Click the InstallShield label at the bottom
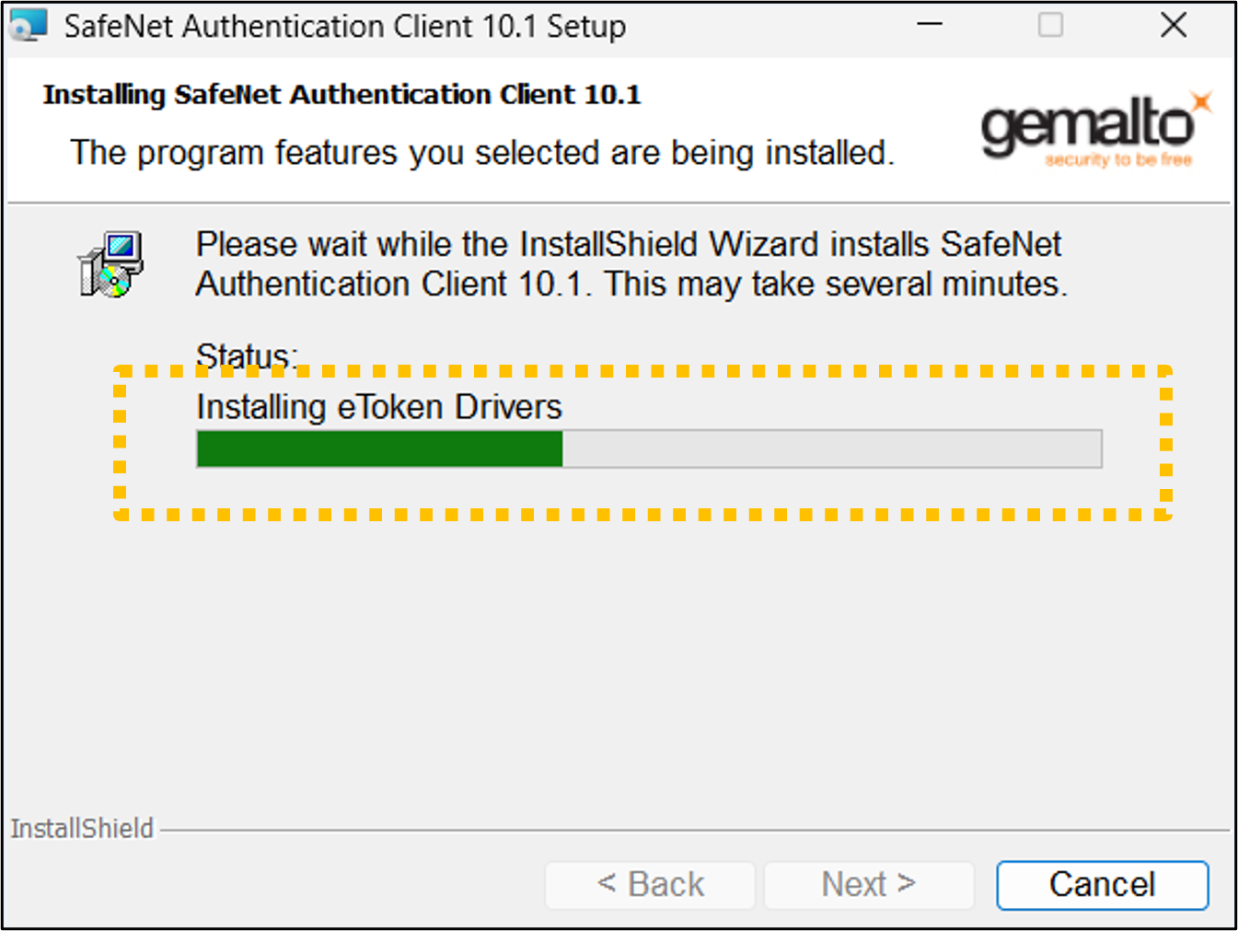The height and width of the screenshot is (931, 1238). (82, 829)
